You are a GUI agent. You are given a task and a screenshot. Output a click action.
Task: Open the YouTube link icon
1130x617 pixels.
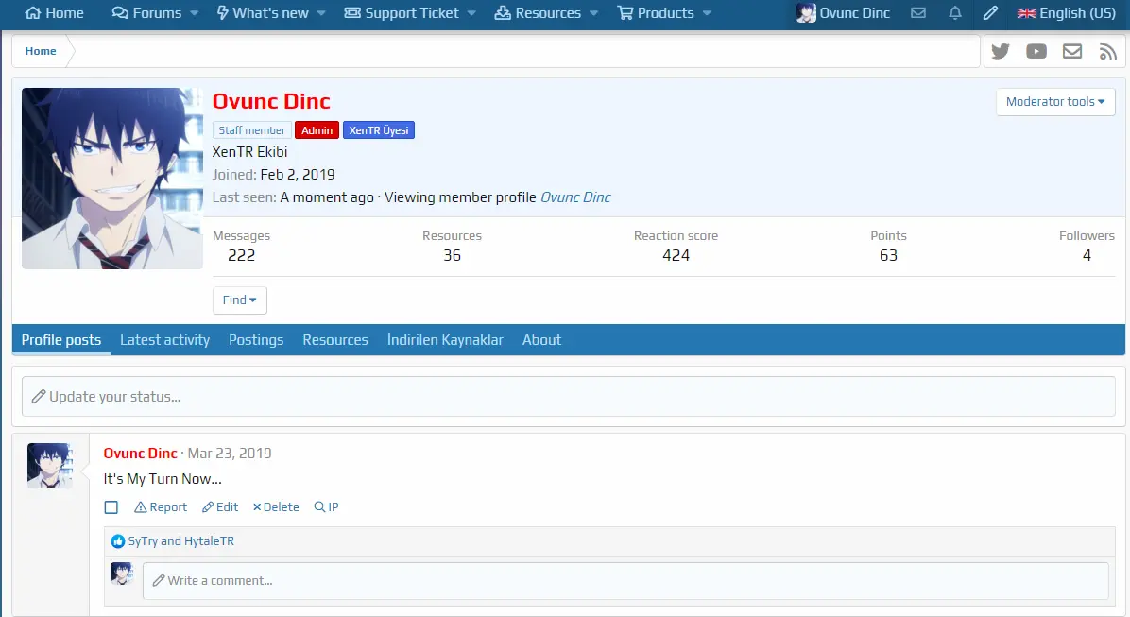(1036, 51)
